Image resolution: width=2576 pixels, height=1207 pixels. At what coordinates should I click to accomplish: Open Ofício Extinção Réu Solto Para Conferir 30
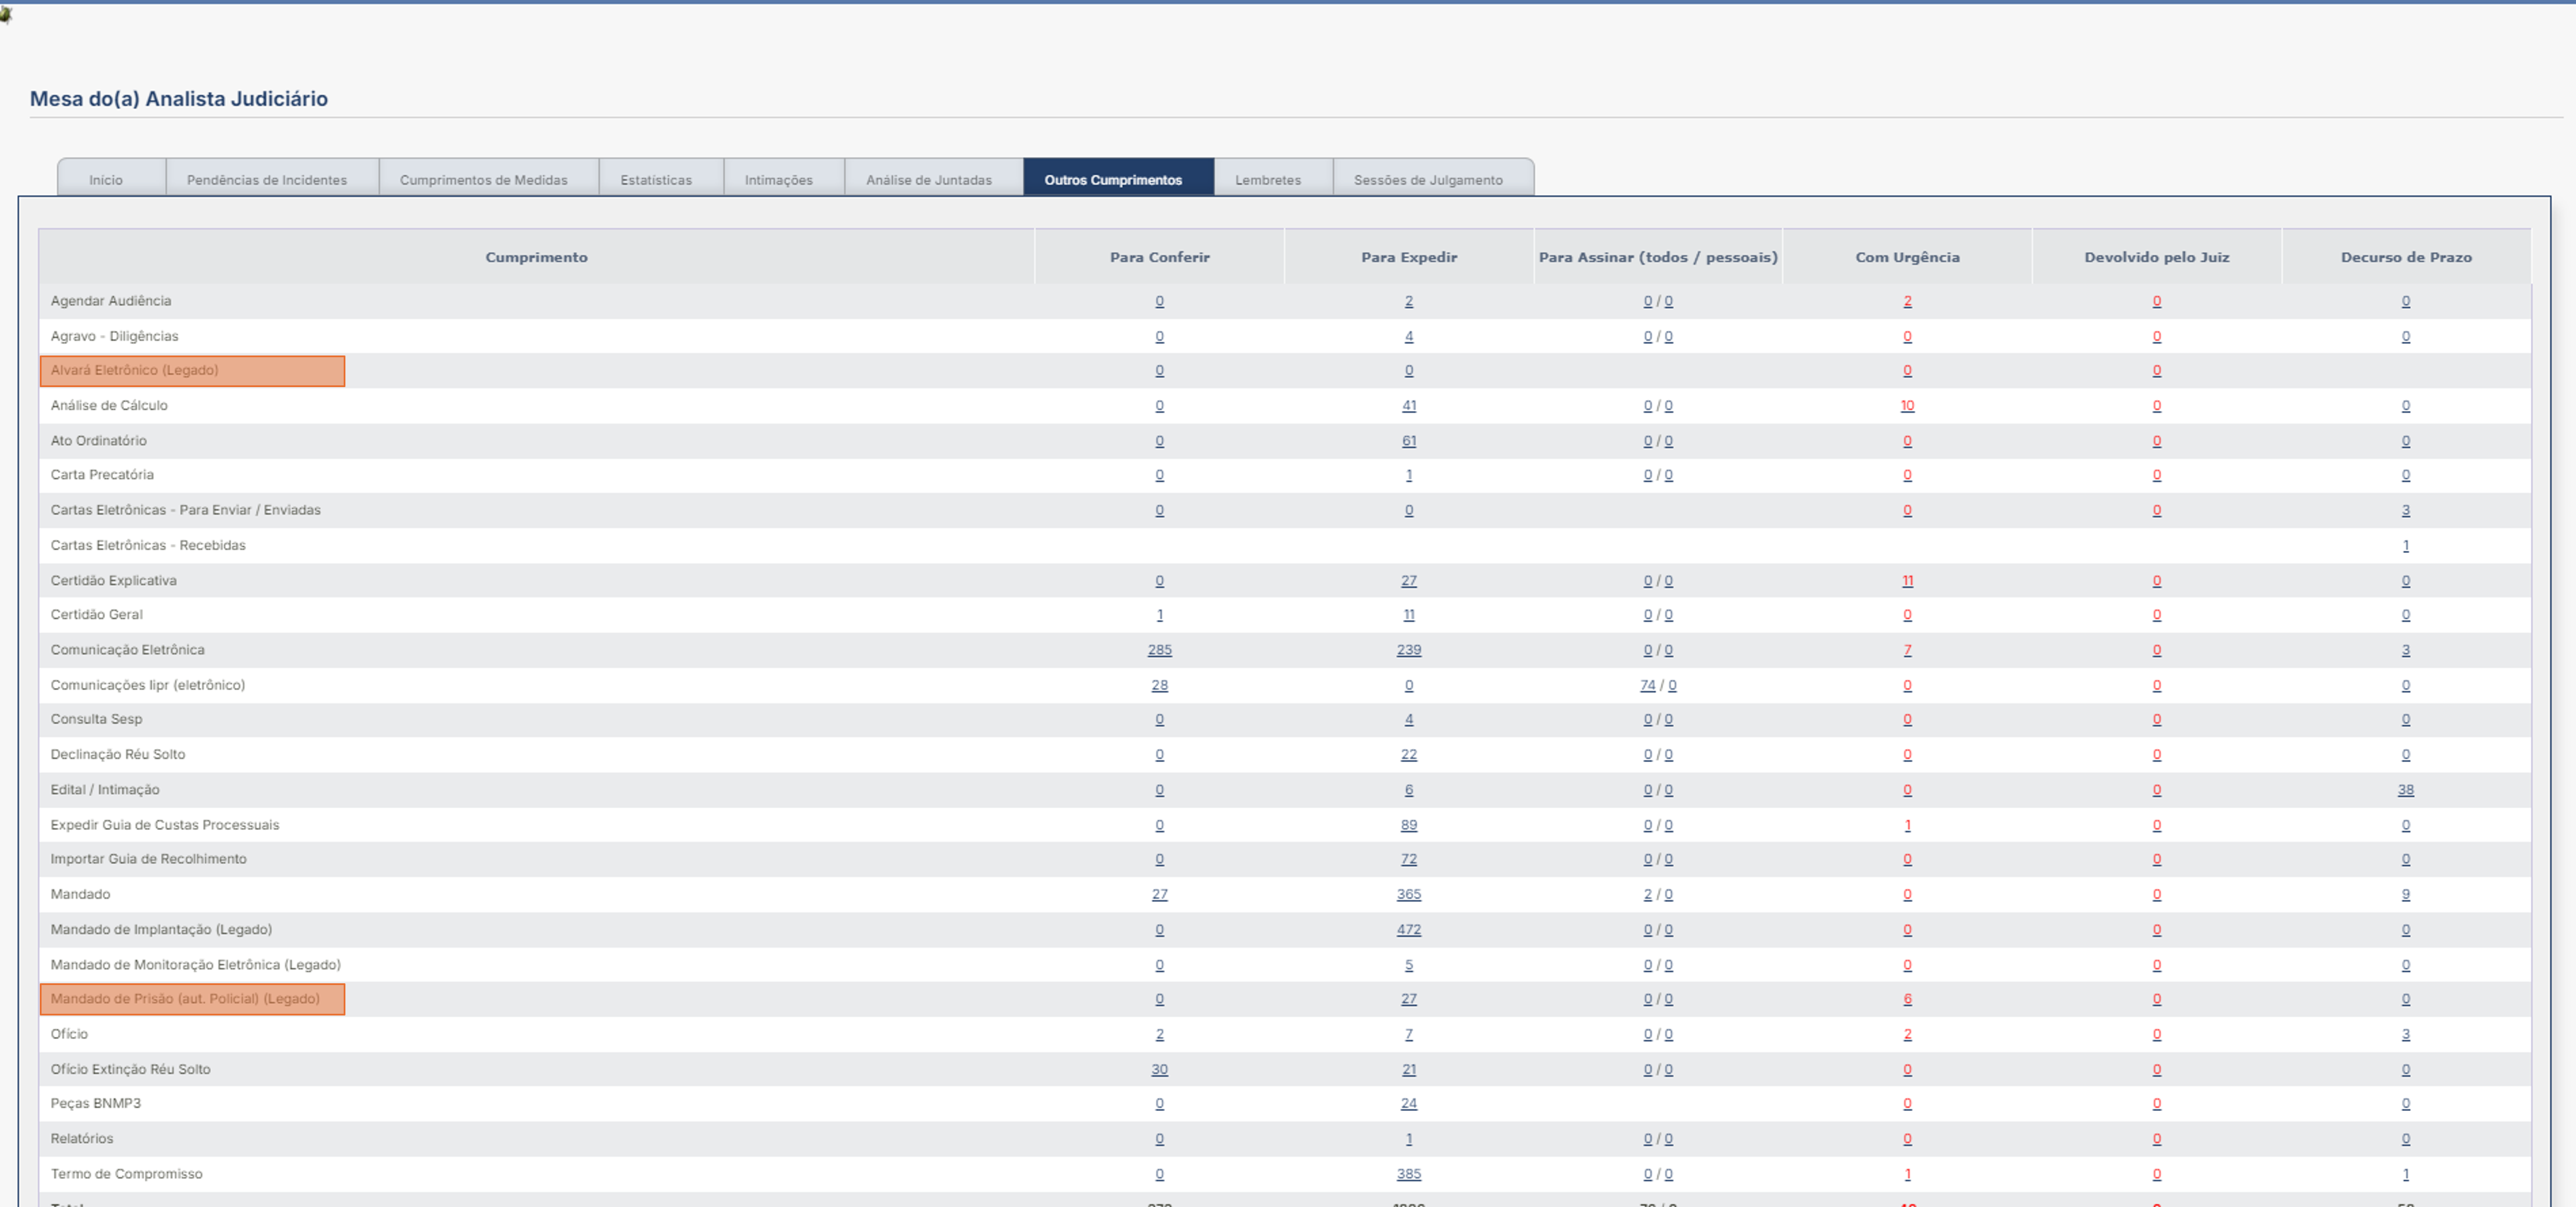pos(1160,1069)
